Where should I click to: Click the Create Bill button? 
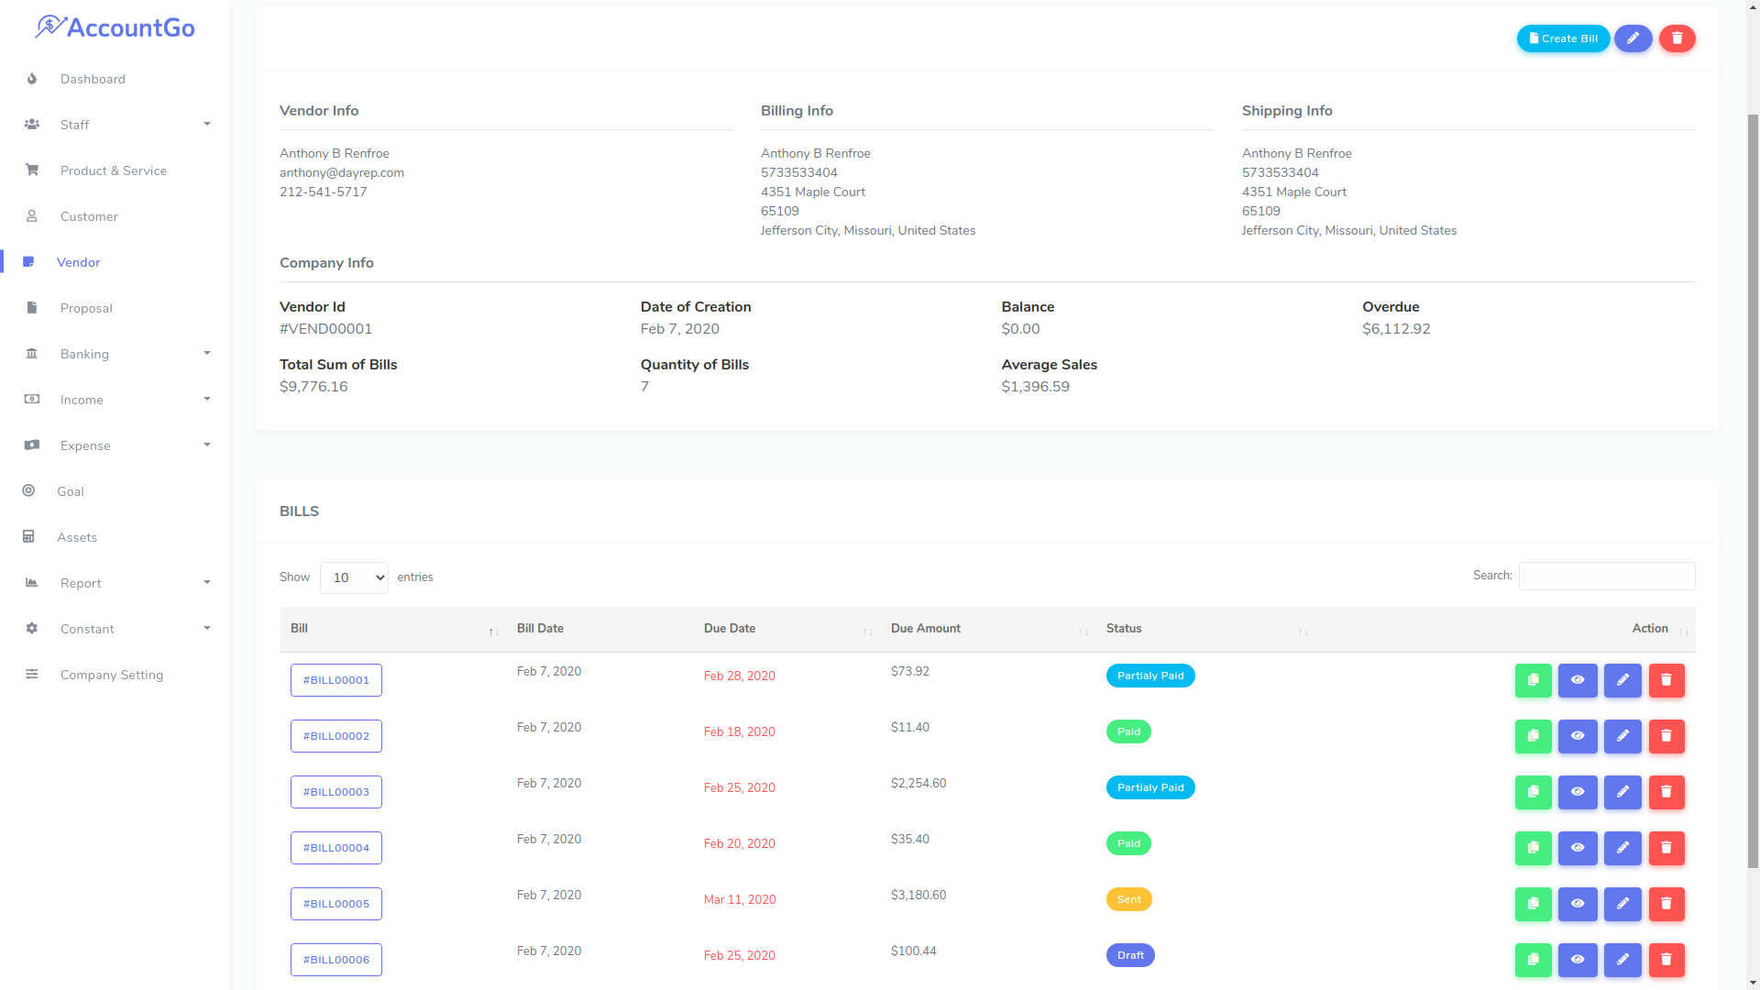[x=1563, y=38]
